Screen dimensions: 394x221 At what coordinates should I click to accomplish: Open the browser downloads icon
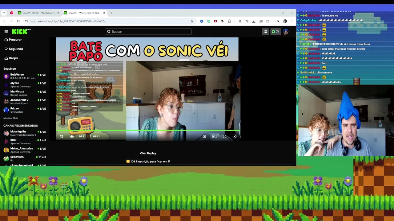[x=254, y=21]
